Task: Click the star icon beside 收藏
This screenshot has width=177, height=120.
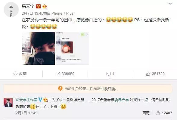Action: pos(15,74)
